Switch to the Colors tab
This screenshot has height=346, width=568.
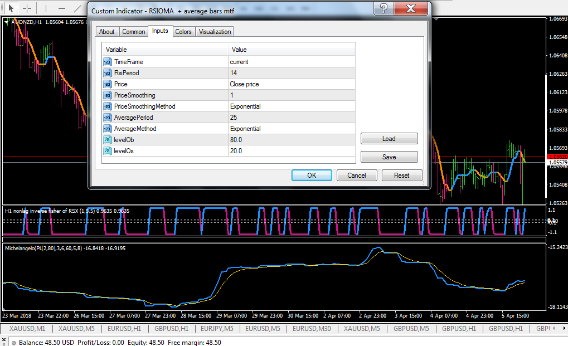click(x=183, y=32)
